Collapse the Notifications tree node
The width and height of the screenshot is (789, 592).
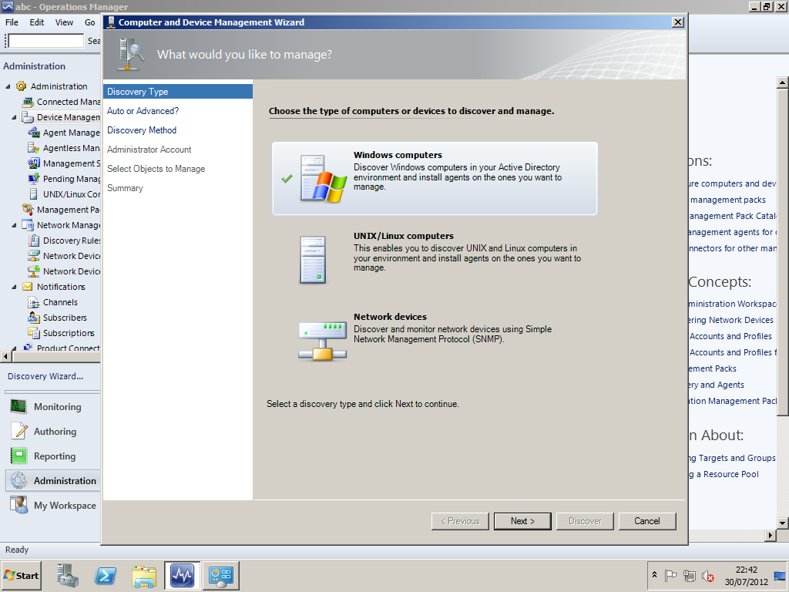[x=14, y=287]
